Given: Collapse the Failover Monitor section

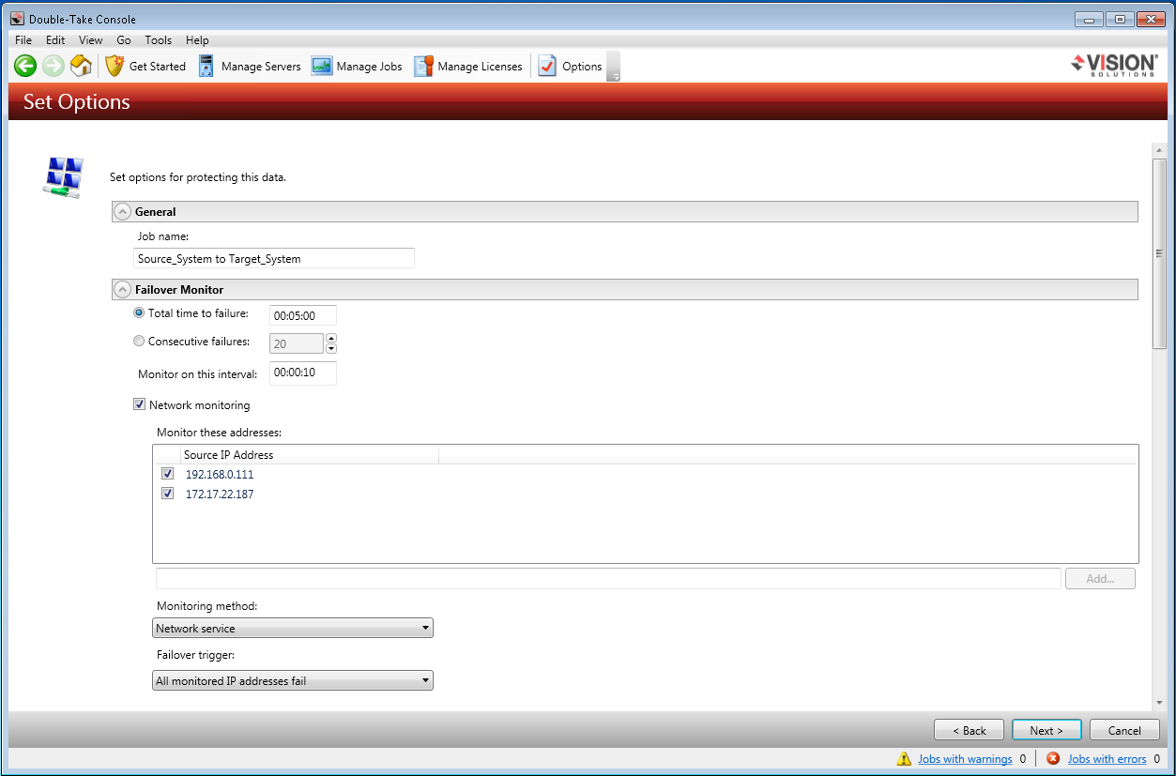Looking at the screenshot, I should coord(122,290).
